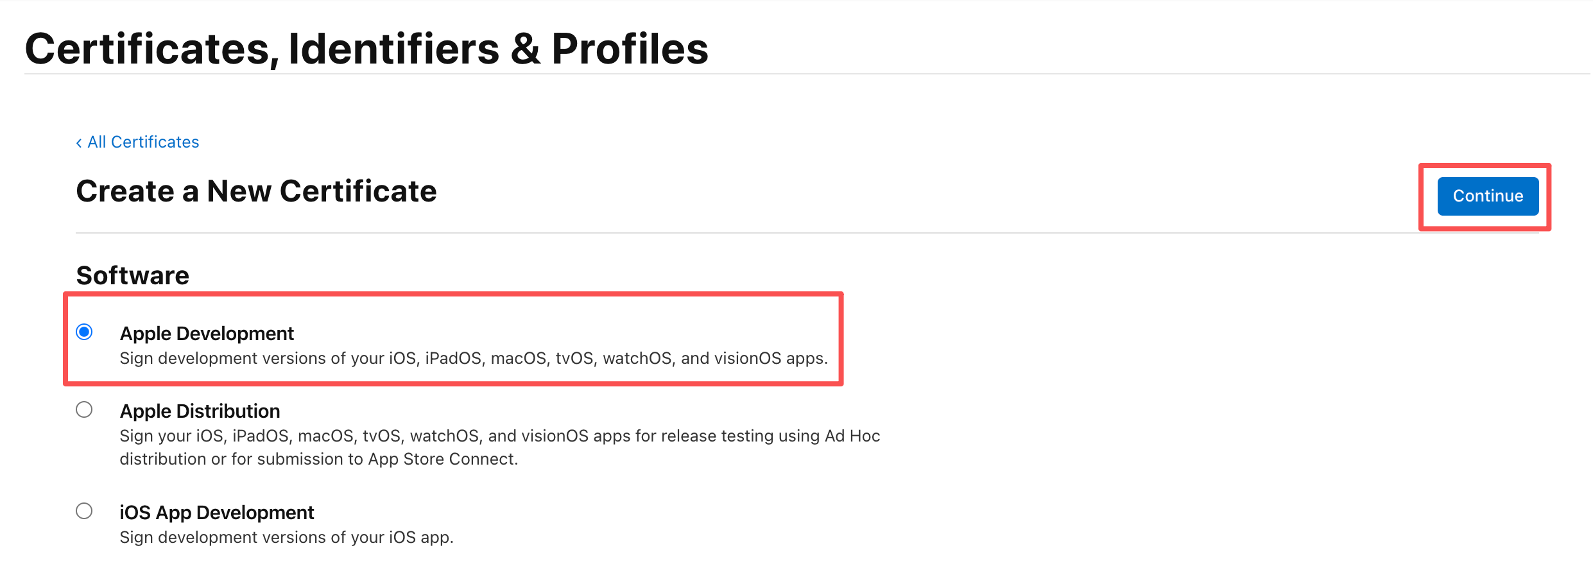The image size is (1593, 575).
Task: Go back to All Certificates
Action: tap(143, 142)
